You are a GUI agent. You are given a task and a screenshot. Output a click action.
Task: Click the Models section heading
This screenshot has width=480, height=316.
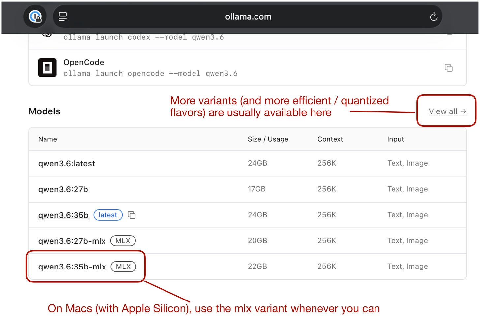tap(45, 111)
